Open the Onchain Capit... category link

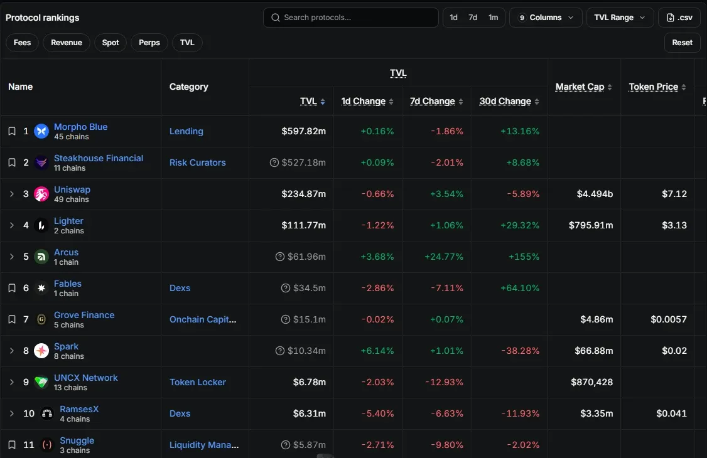203,319
